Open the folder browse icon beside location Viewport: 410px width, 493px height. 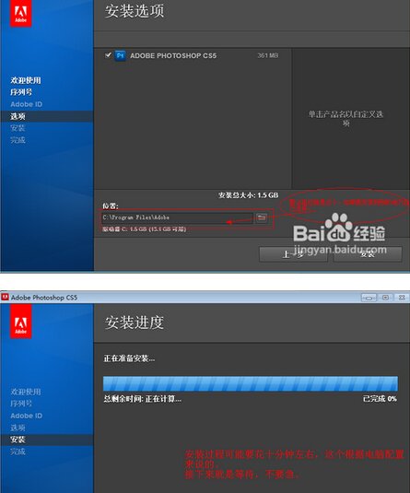[262, 217]
